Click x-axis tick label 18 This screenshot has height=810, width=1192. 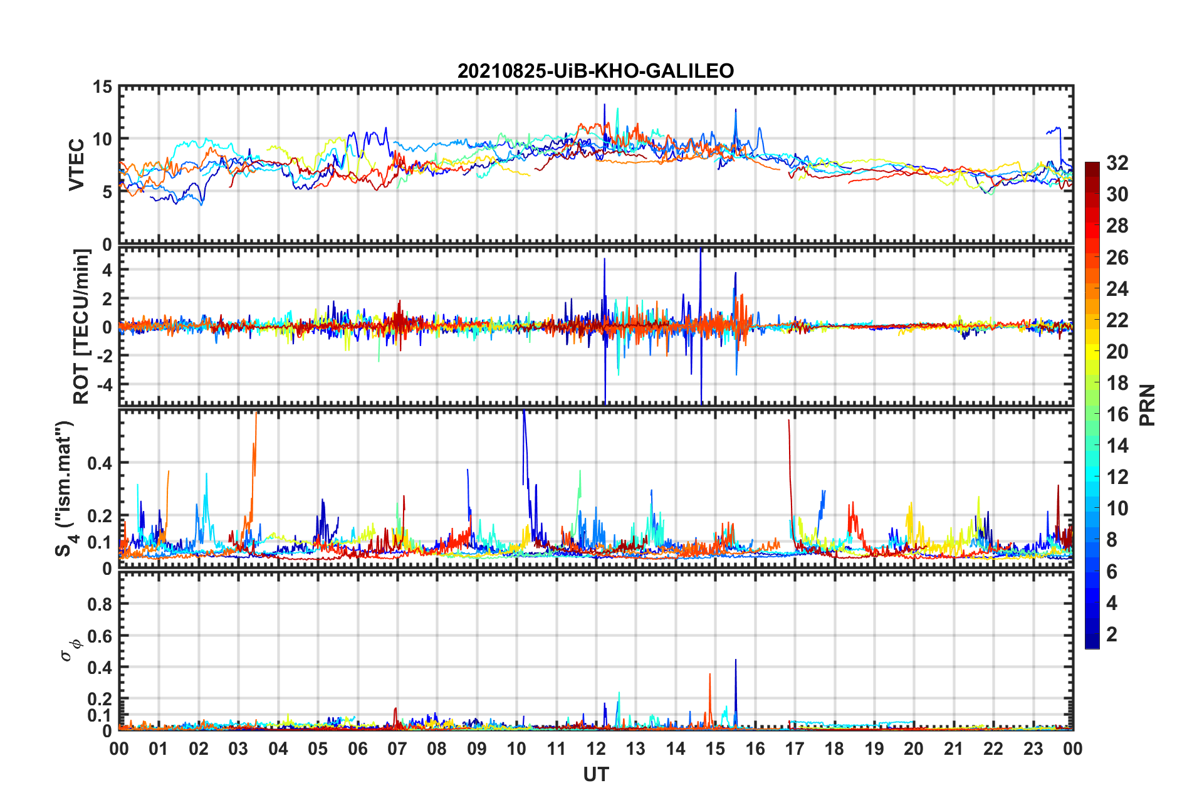834,749
